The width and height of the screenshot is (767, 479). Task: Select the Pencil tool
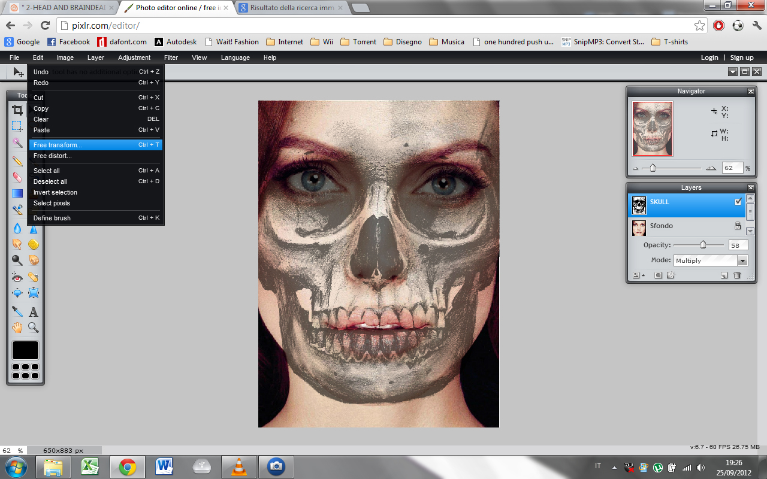click(x=17, y=161)
